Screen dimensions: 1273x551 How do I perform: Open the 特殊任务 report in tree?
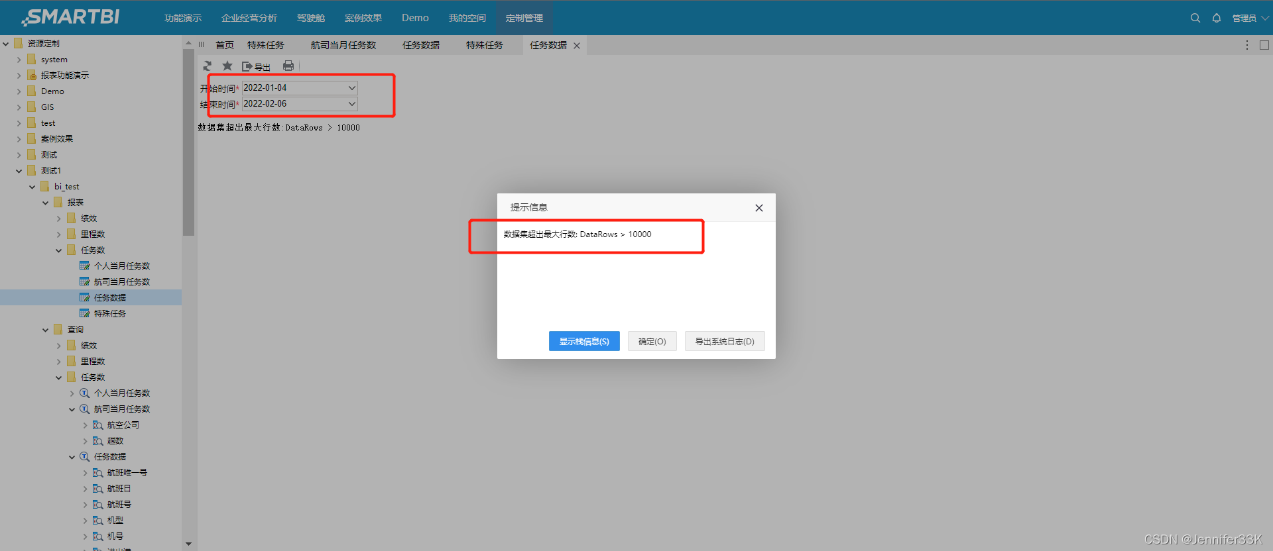110,313
